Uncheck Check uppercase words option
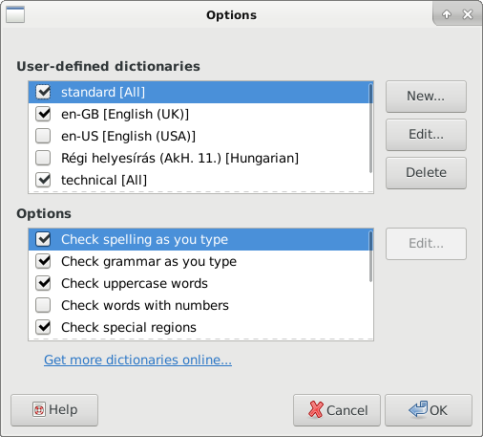Viewport: 483px width, 437px height. coord(43,283)
